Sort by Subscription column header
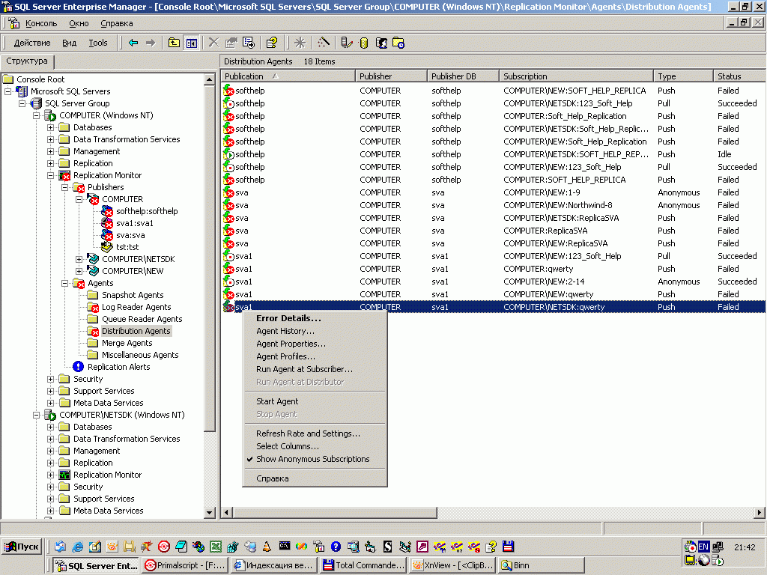This screenshot has height=575, width=767. 576,76
